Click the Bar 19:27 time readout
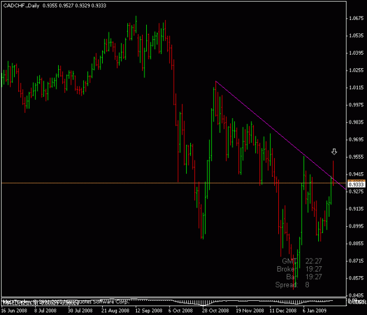 point(304,277)
